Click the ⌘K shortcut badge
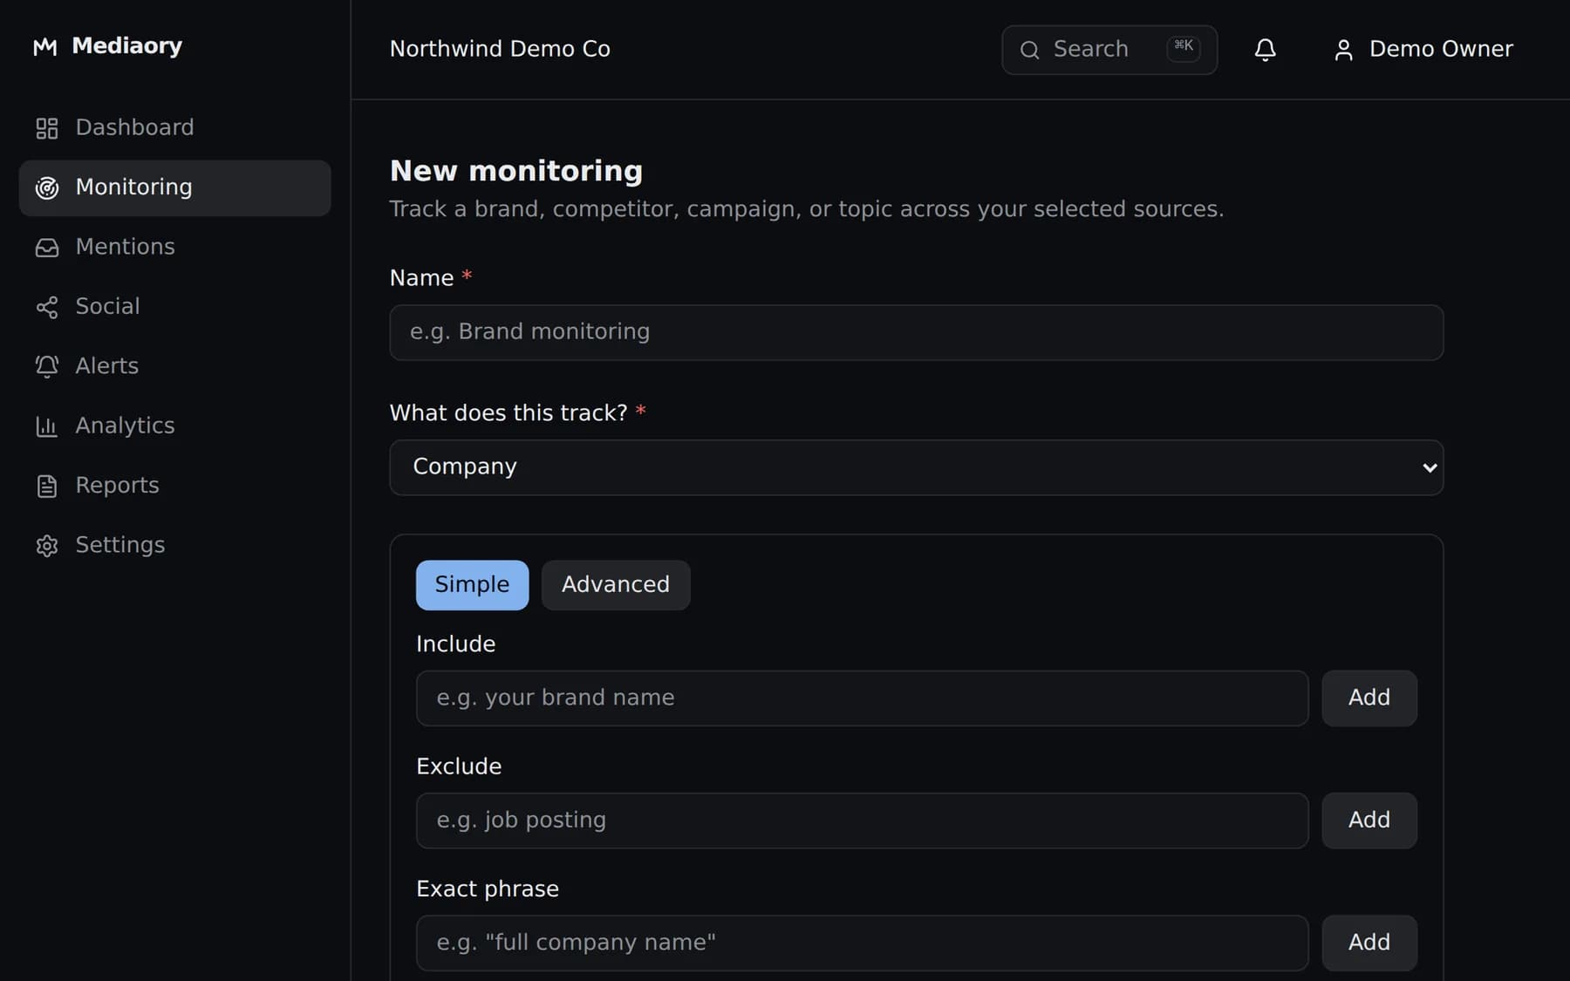 point(1183,47)
